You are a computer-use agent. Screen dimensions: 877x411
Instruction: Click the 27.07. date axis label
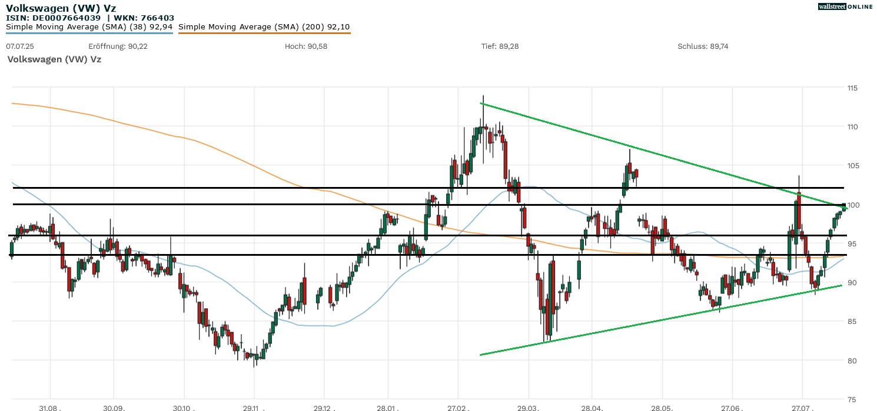point(802,407)
